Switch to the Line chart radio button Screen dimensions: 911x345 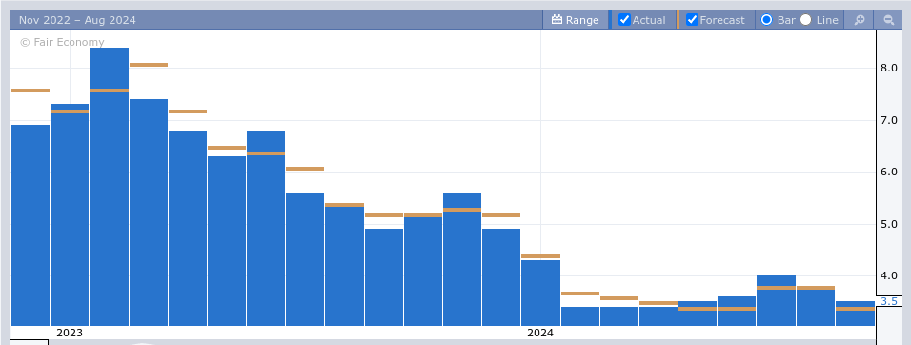[805, 20]
